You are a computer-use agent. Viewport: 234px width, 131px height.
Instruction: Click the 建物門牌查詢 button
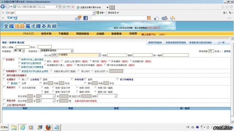(155, 43)
